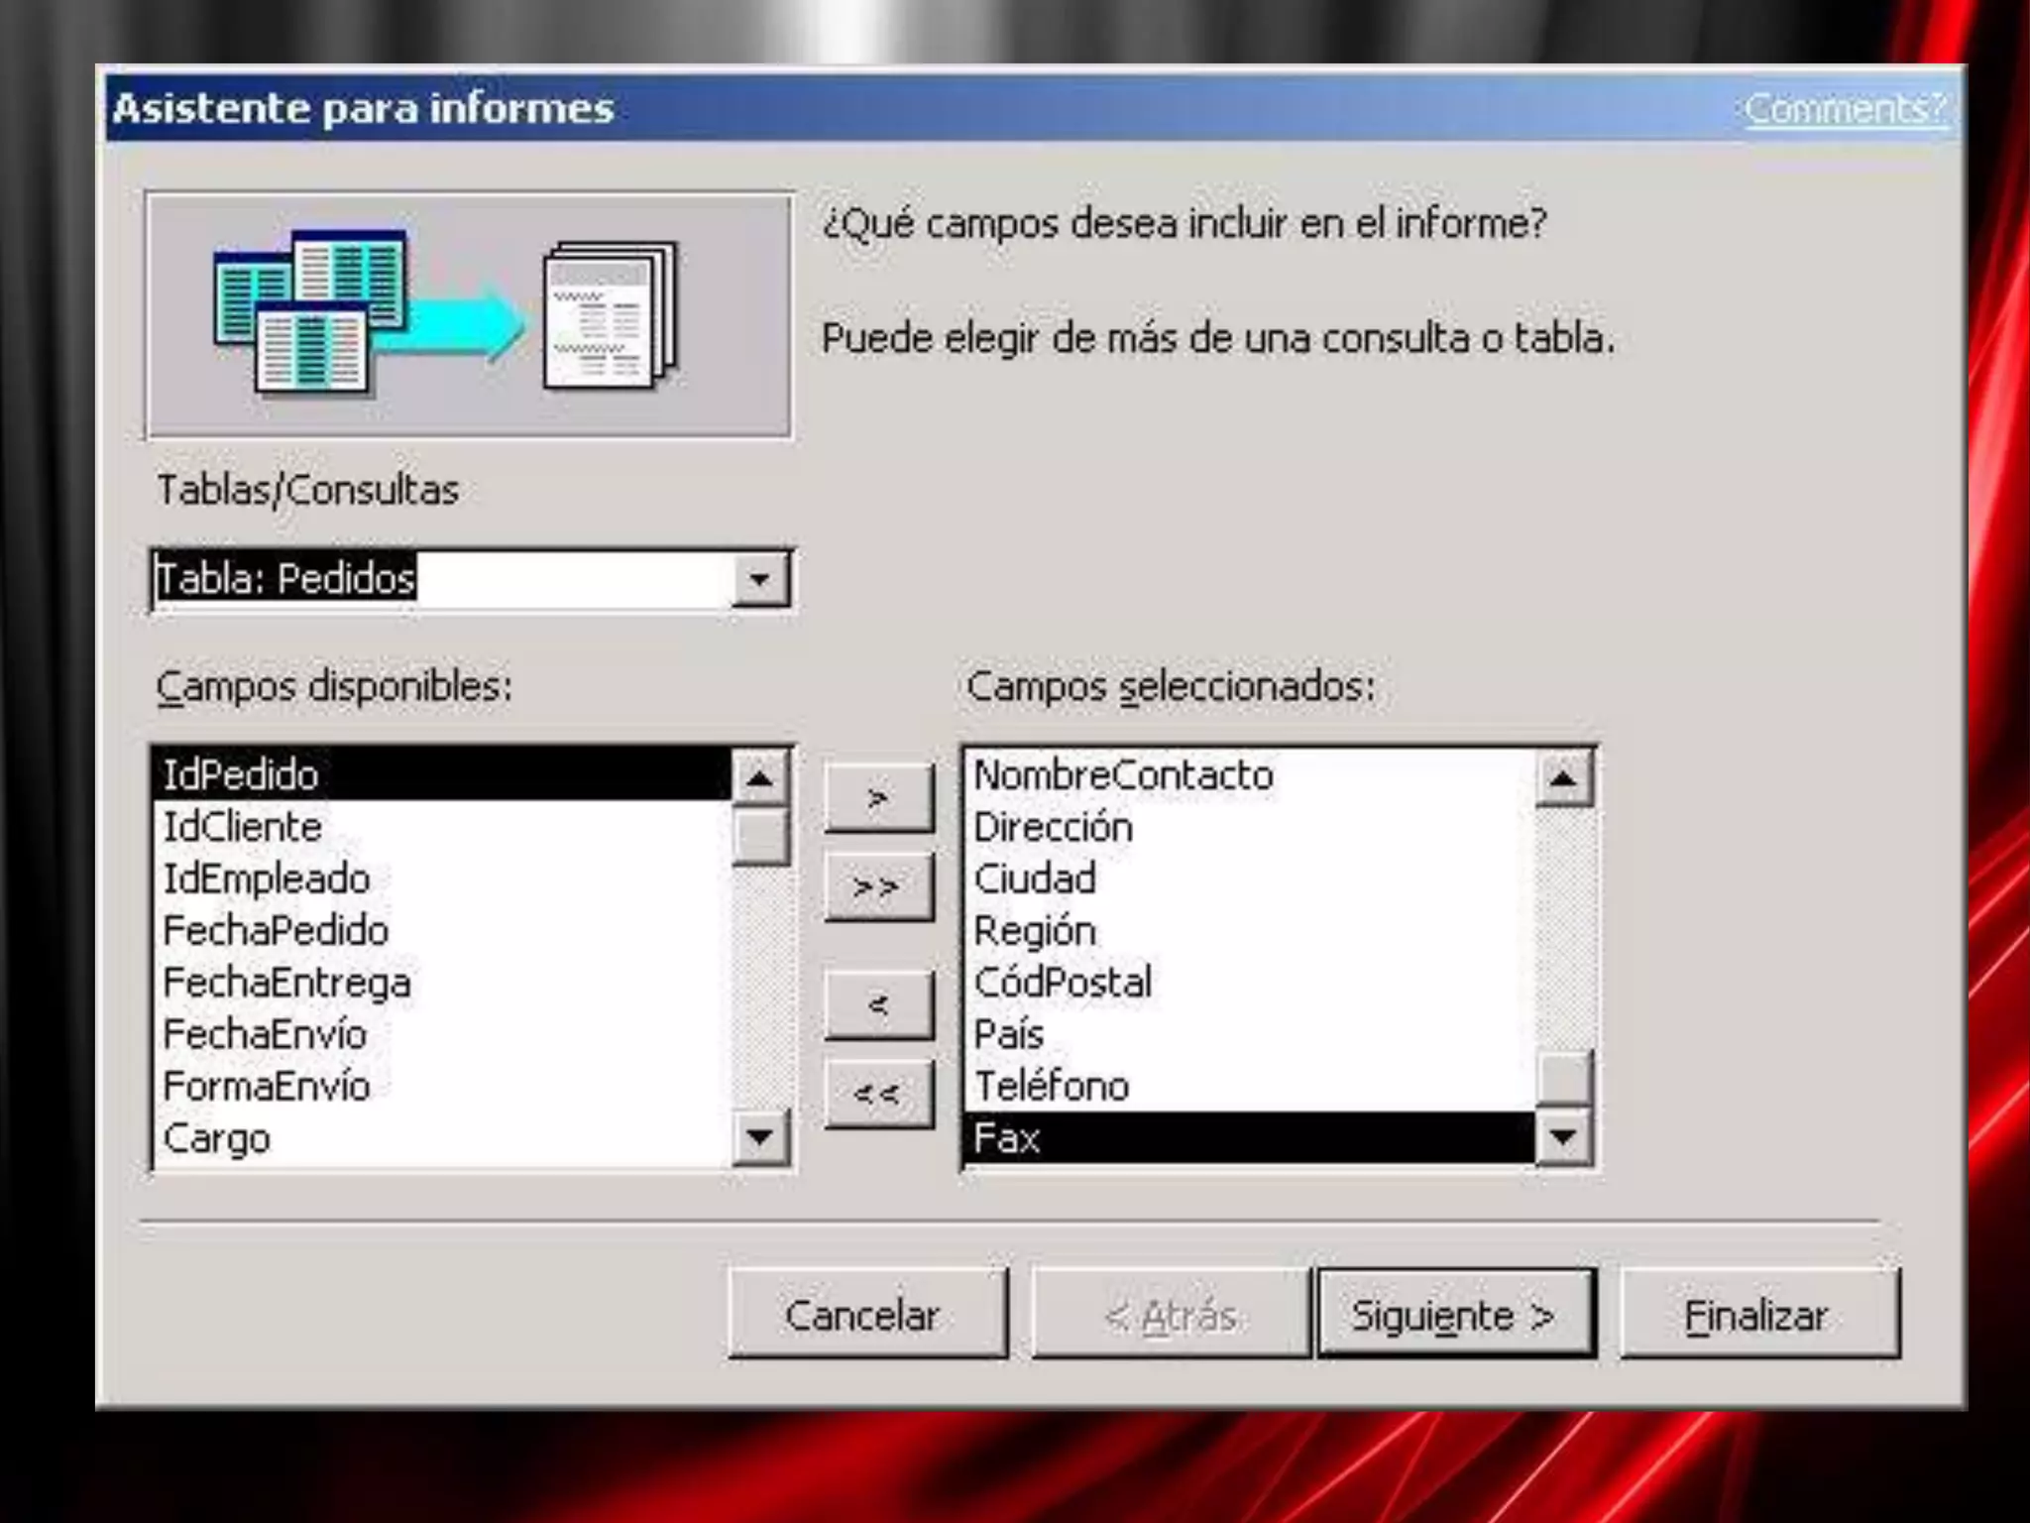The image size is (2030, 1523).
Task: Click the available fields scrollbar thumb
Action: click(760, 838)
